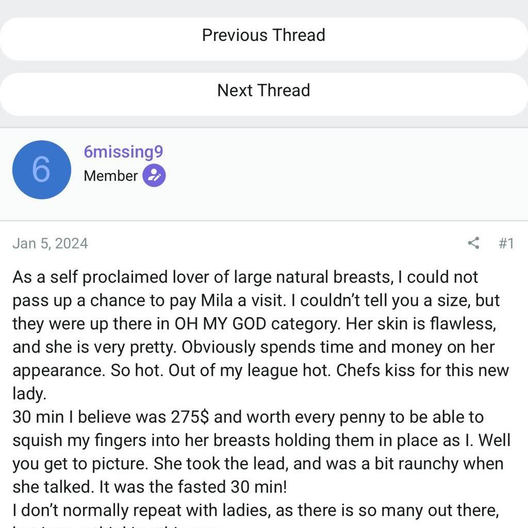The width and height of the screenshot is (528, 528).
Task: Click the "OH MY GOD" text in the post
Action: [221, 324]
